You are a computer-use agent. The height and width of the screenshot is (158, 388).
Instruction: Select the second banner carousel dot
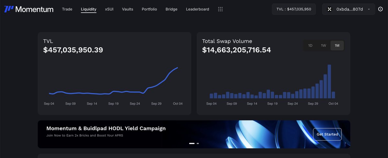198,143
